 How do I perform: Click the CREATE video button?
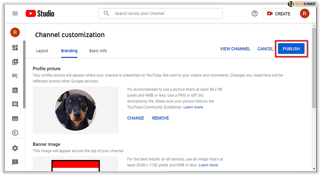279,14
